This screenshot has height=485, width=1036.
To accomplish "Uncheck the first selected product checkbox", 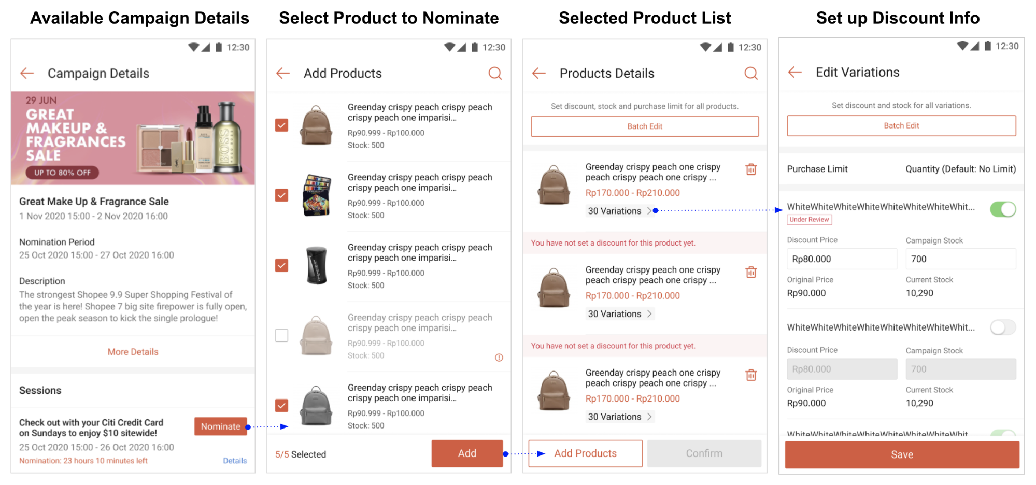I will 281,125.
